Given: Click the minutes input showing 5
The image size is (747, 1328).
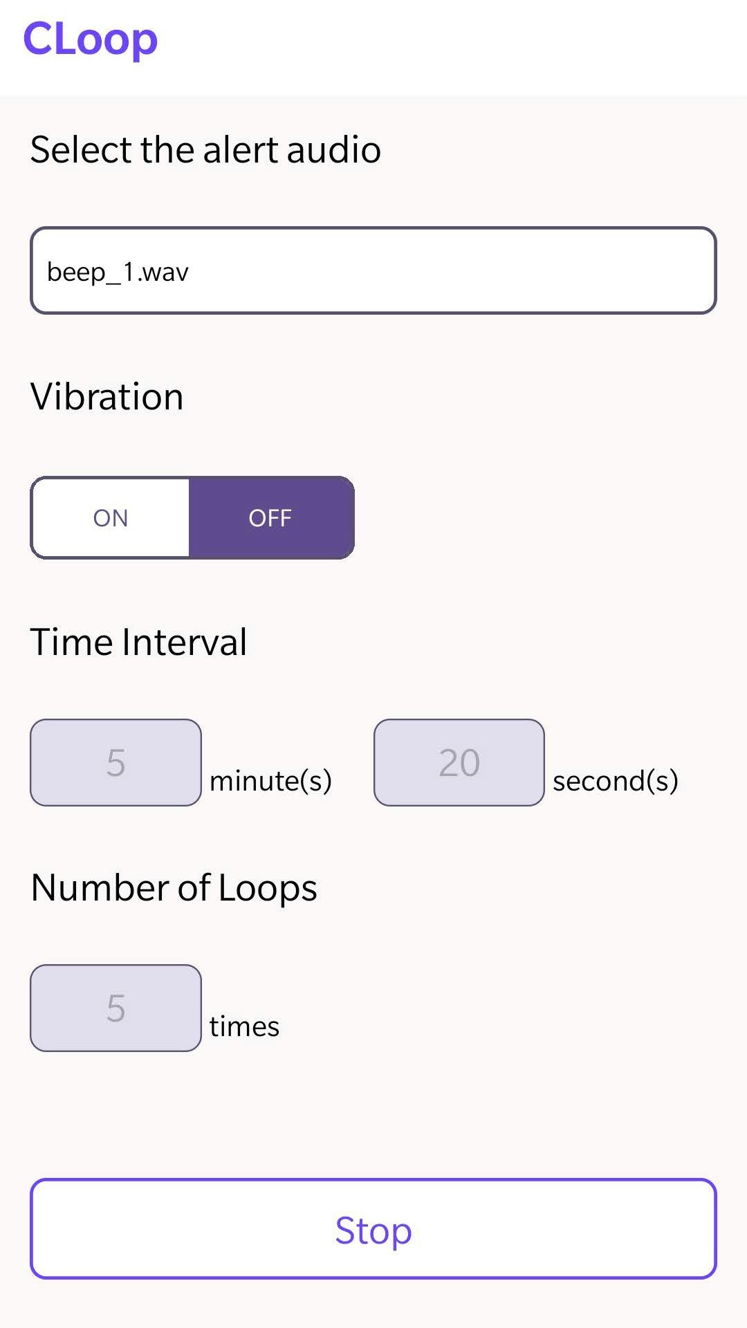Looking at the screenshot, I should click(116, 762).
